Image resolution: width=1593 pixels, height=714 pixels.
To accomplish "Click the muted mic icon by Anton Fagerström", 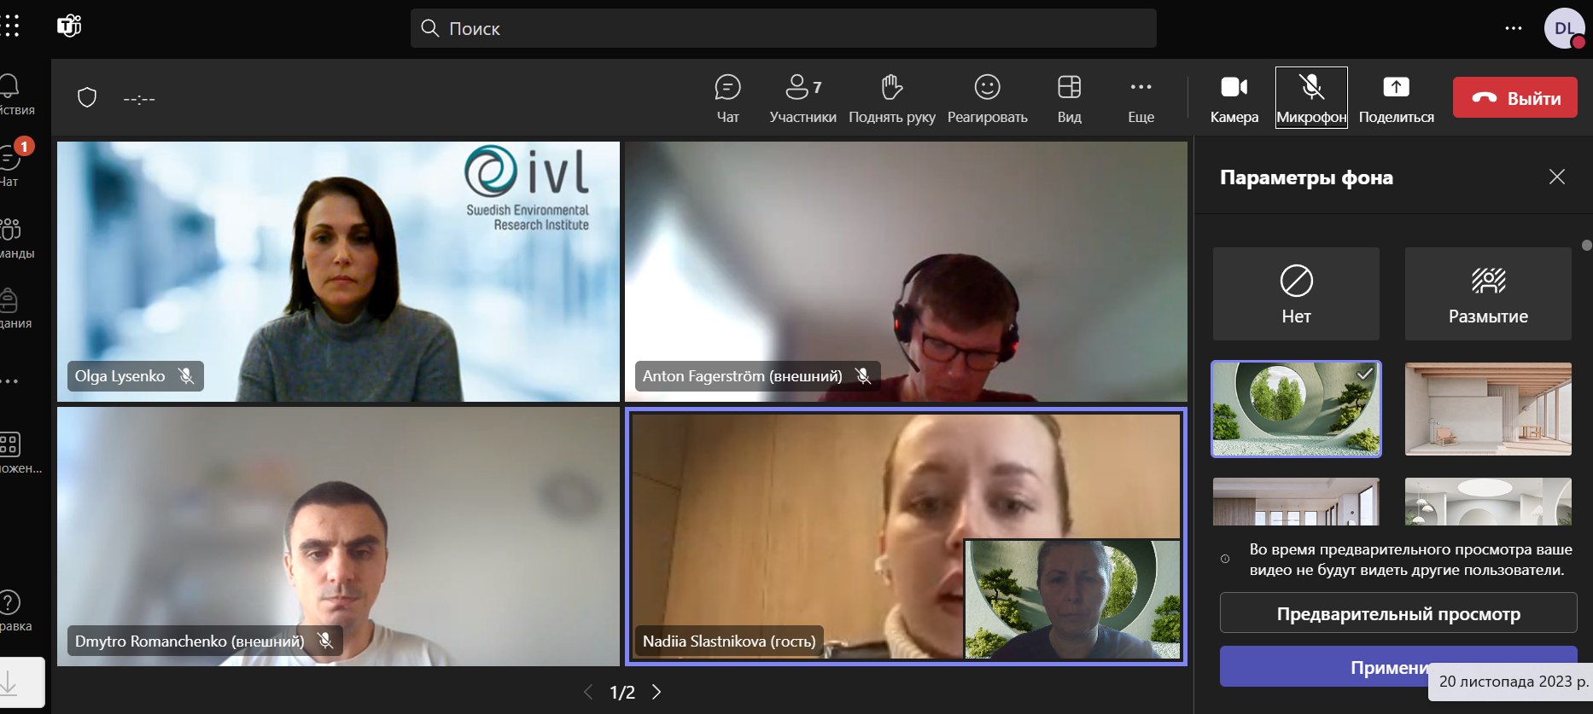I will click(x=863, y=376).
